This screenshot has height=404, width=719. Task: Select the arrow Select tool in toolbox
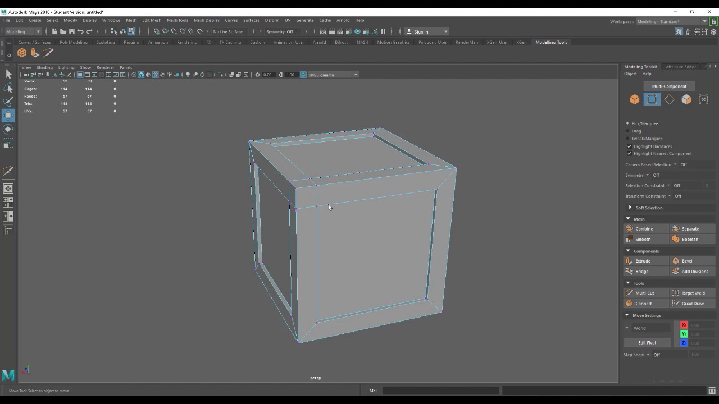point(8,74)
